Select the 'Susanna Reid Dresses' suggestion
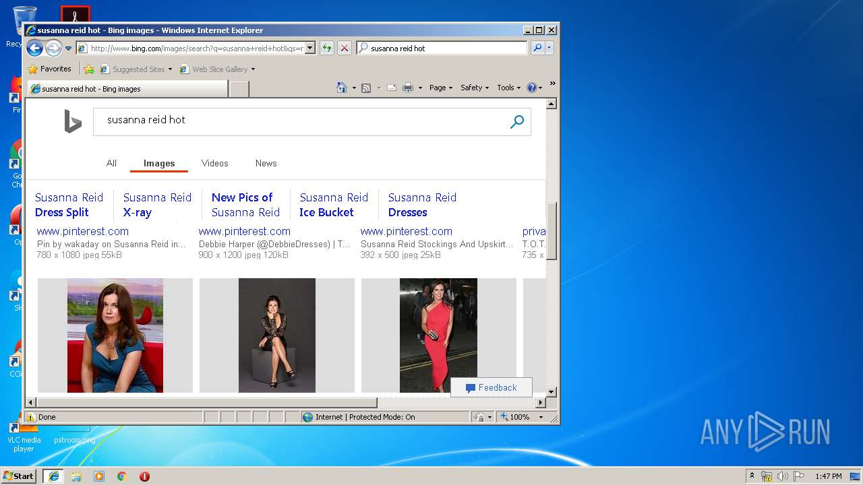The image size is (863, 485). tap(422, 205)
